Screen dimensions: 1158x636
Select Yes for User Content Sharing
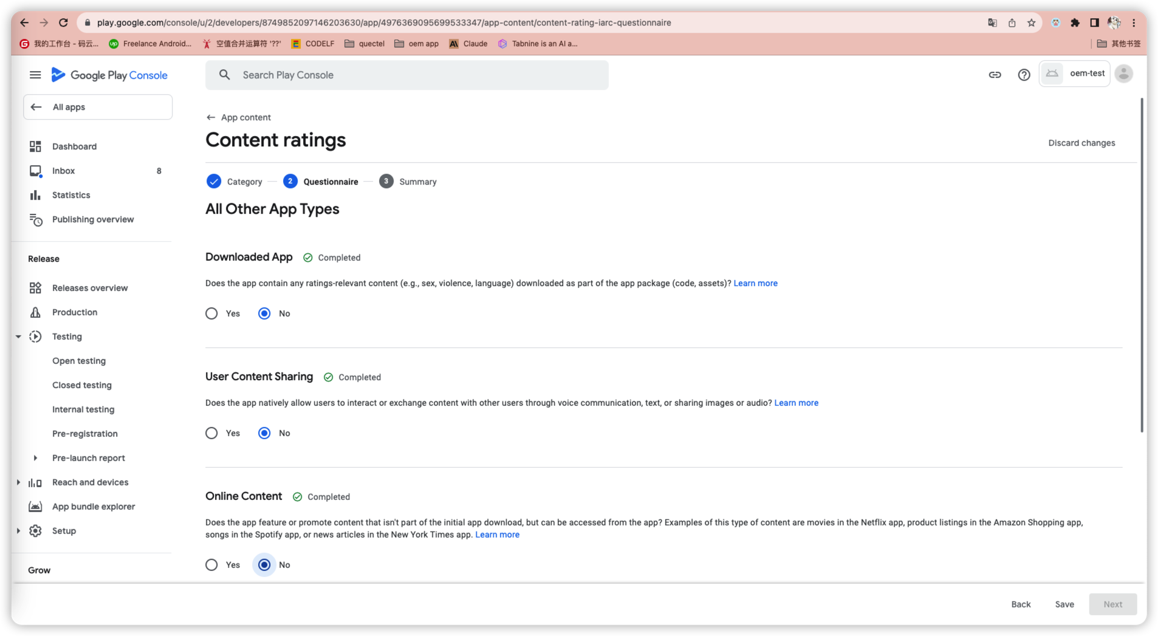pyautogui.click(x=211, y=433)
